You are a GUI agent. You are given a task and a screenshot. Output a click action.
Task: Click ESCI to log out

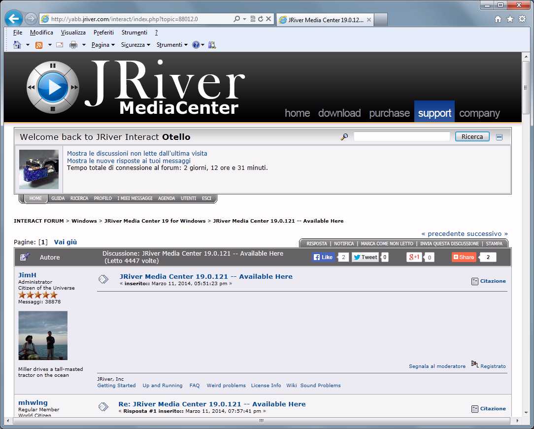(x=207, y=198)
